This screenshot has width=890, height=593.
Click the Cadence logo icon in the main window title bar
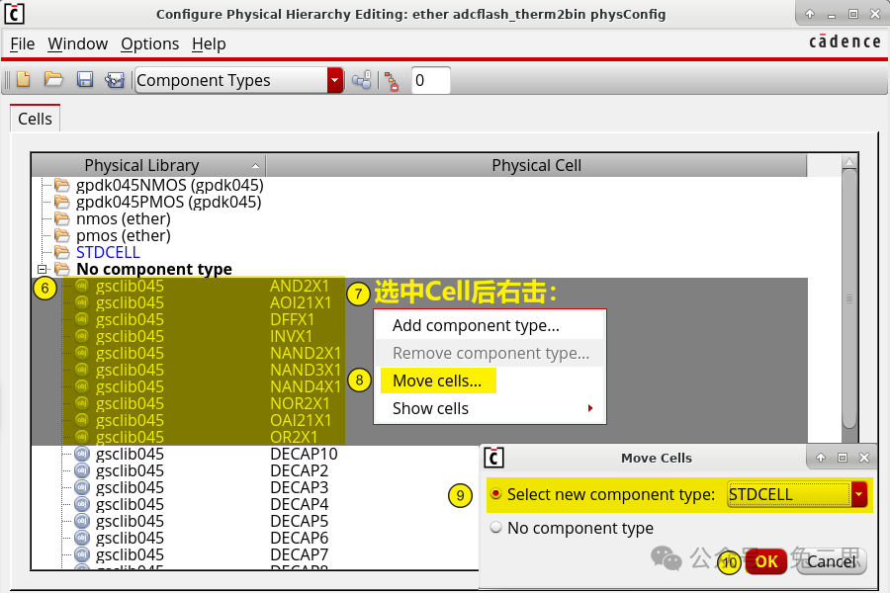[14, 14]
